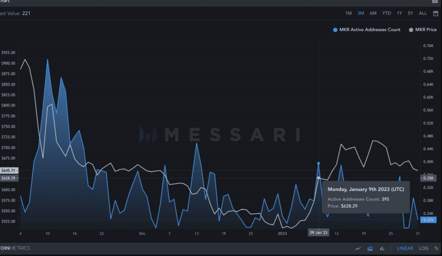Click the 0.22K axis value label
The image size is (442, 256).
[x=428, y=220]
